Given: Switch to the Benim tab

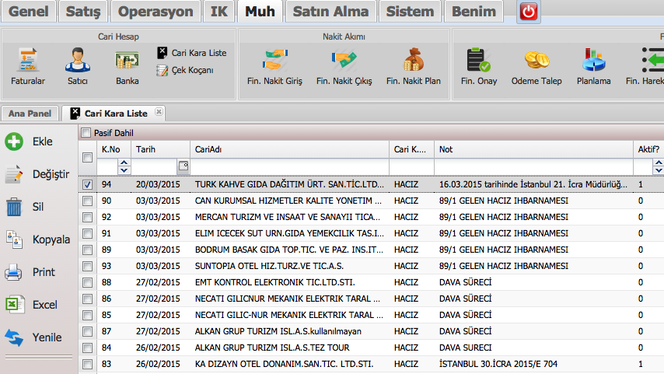Looking at the screenshot, I should point(474,12).
